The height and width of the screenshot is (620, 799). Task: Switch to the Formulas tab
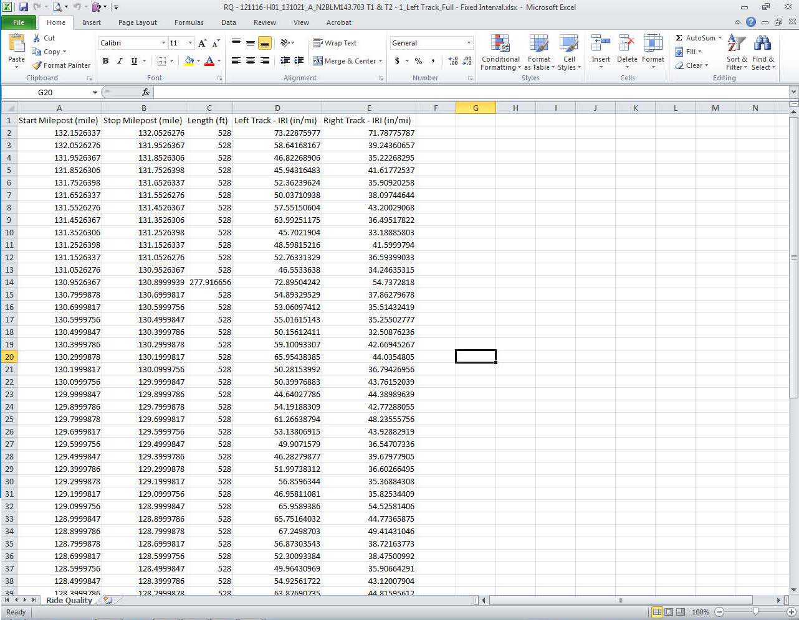click(x=189, y=22)
